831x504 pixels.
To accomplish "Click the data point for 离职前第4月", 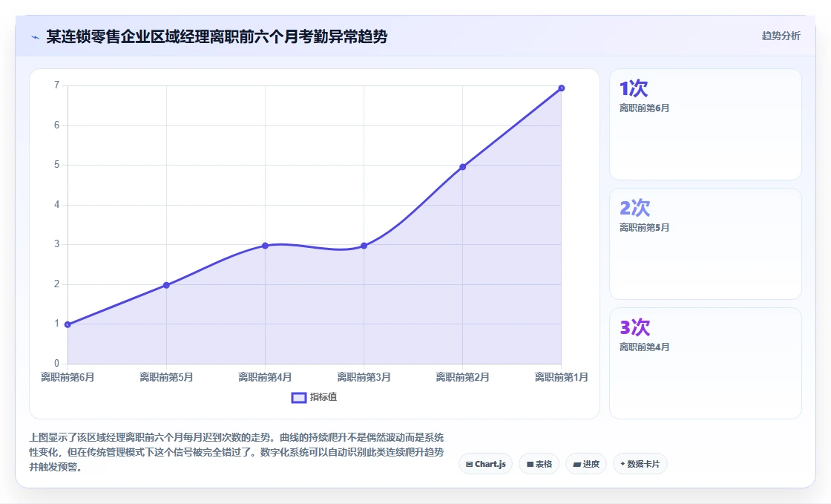I will point(265,246).
